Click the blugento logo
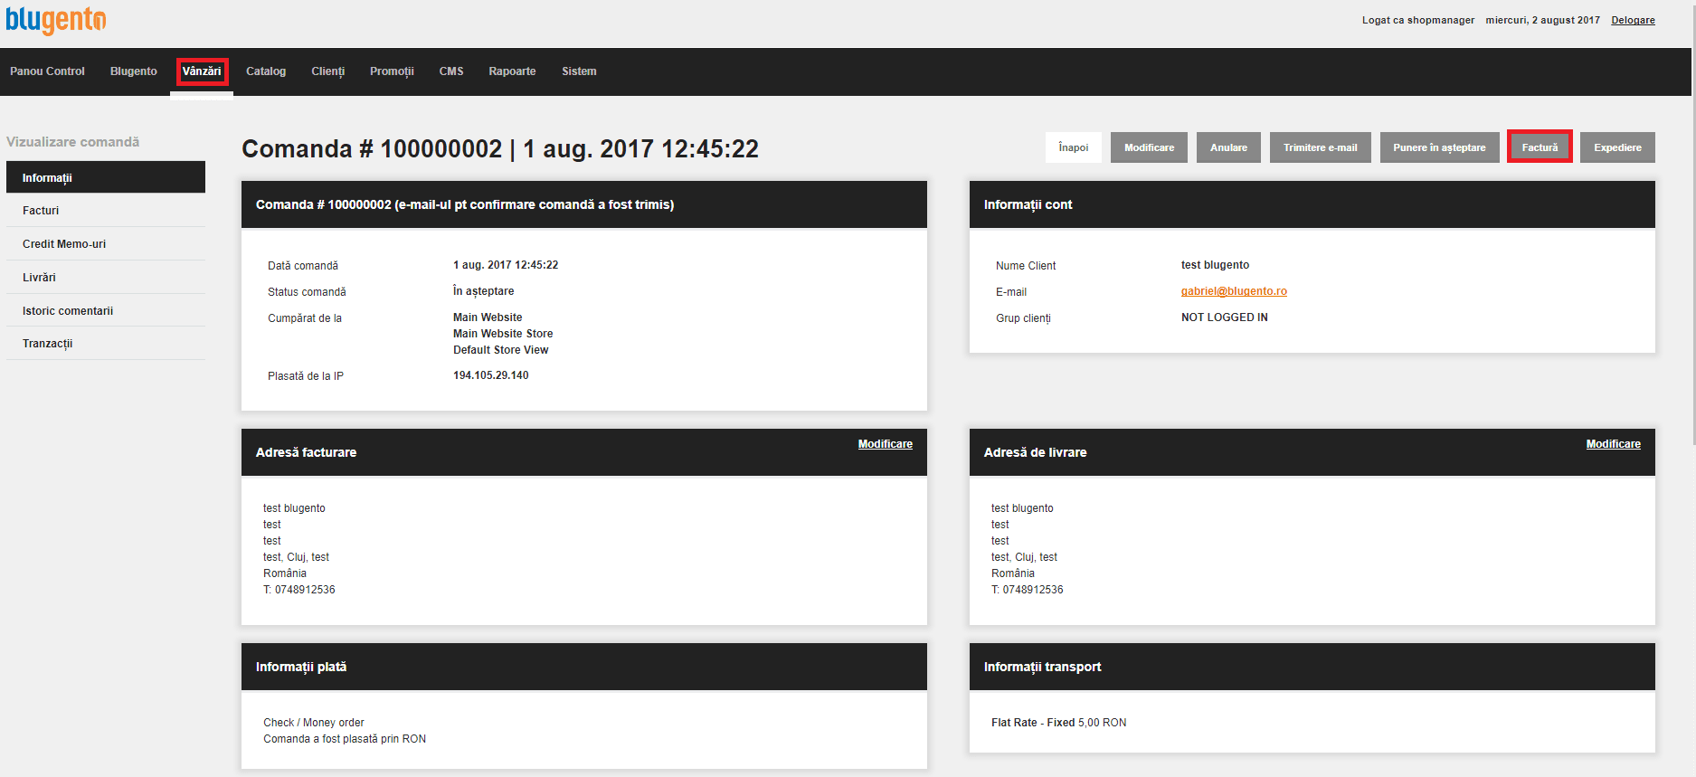Image resolution: width=1696 pixels, height=777 pixels. point(56,20)
